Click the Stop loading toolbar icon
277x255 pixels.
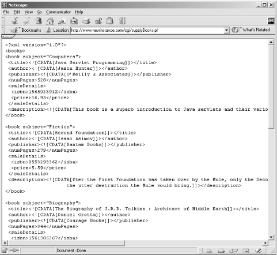122,21
